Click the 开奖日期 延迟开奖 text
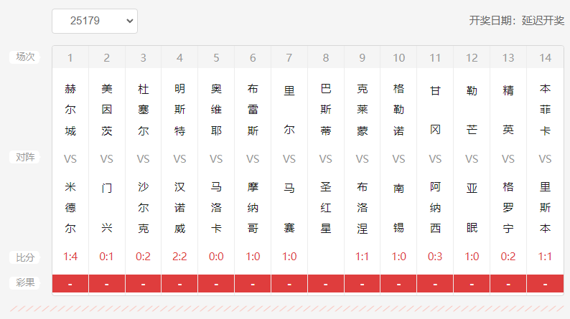Screen dimensions: 570x319 pyautogui.click(x=516, y=20)
